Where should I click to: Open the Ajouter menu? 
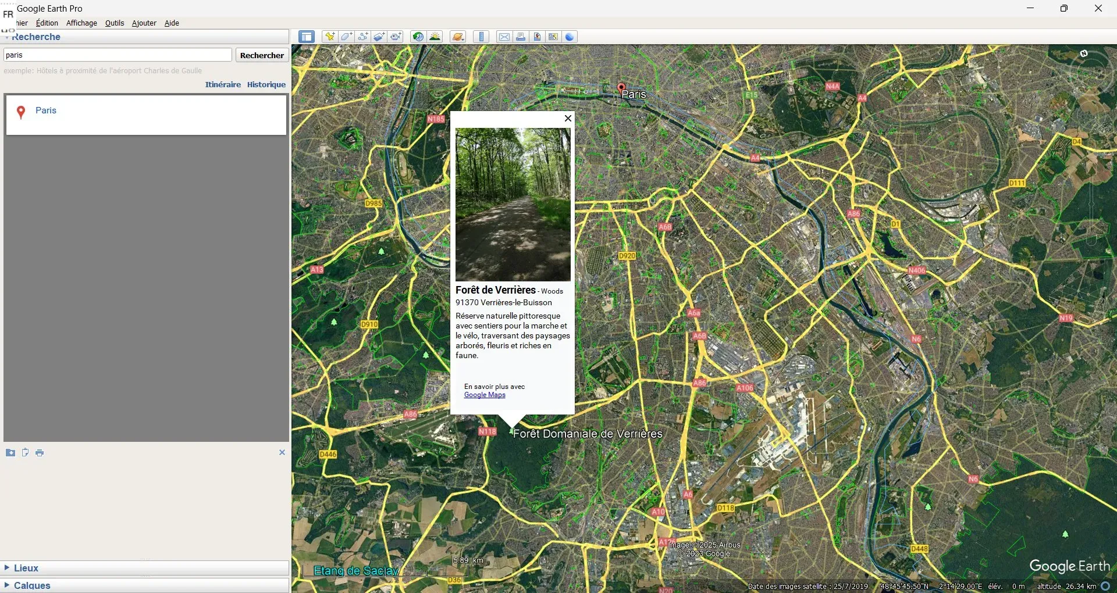pyautogui.click(x=144, y=23)
